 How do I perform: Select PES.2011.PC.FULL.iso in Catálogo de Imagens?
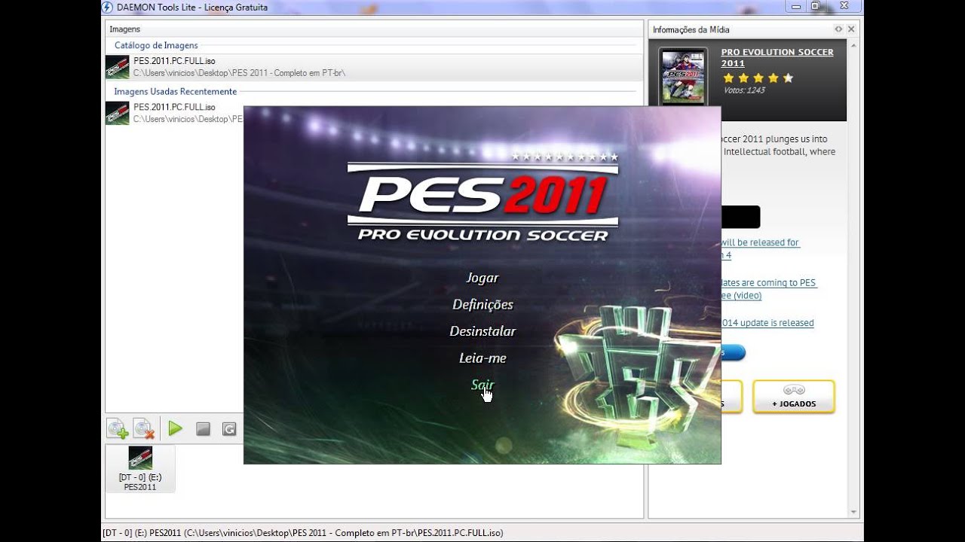(373, 67)
